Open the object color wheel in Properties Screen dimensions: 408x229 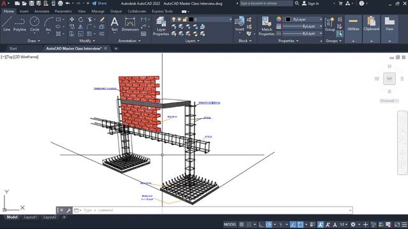(x=279, y=19)
